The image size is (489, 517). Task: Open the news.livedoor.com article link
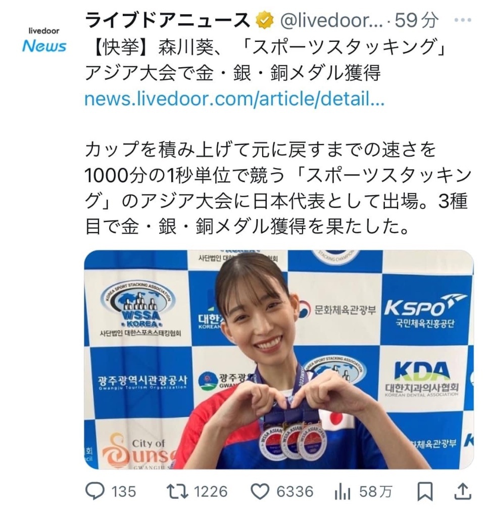(x=234, y=99)
